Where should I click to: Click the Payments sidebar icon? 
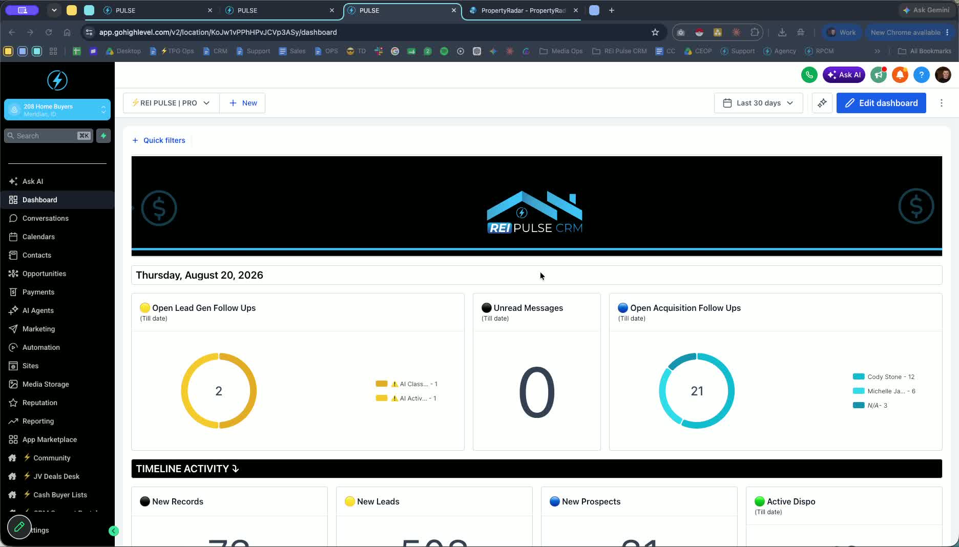(x=13, y=292)
